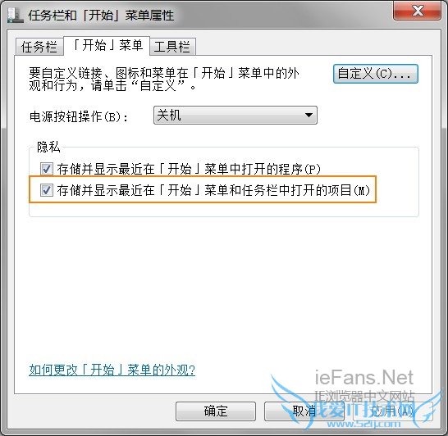Click the dialog title text 任务栏和「开始」菜单属性

coord(101,15)
